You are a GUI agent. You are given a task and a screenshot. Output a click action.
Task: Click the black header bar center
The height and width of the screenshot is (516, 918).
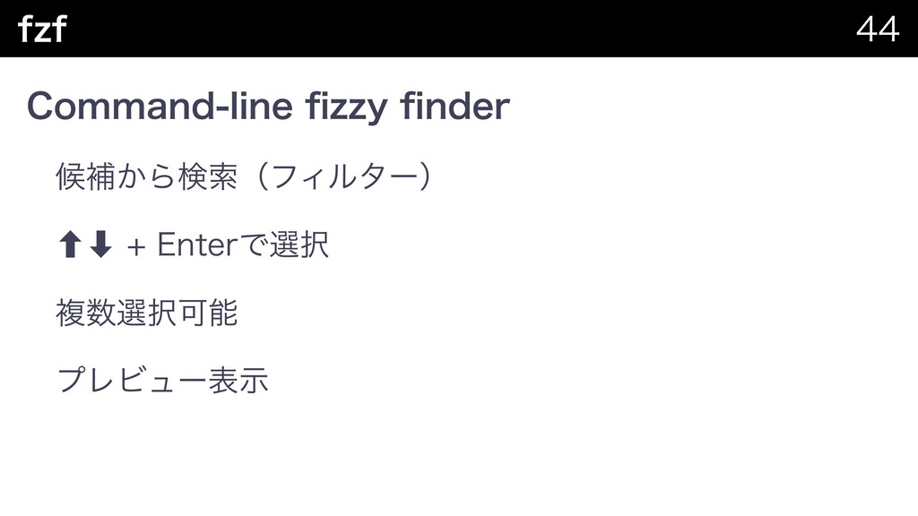coord(459,29)
